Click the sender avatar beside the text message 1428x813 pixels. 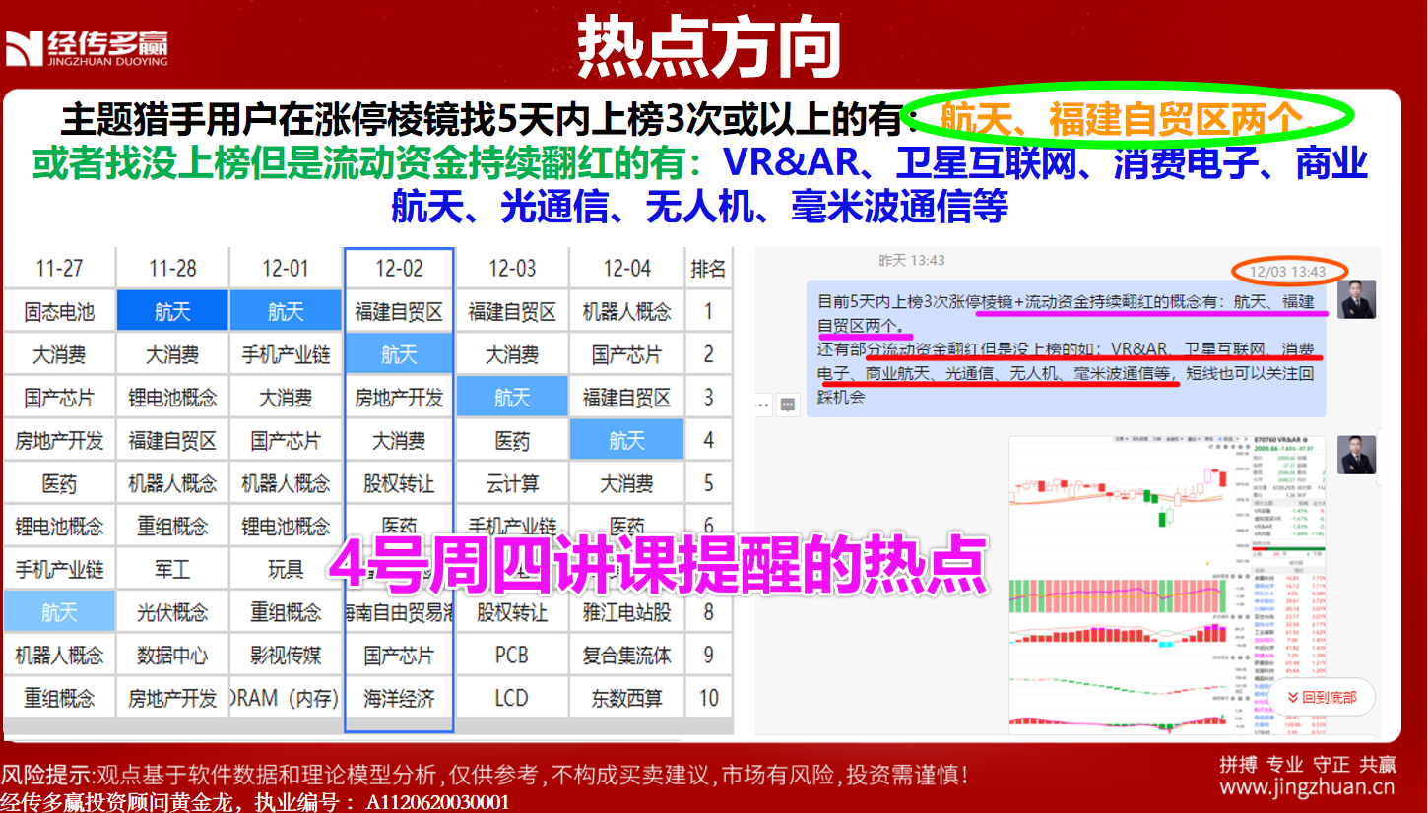coord(1356,299)
